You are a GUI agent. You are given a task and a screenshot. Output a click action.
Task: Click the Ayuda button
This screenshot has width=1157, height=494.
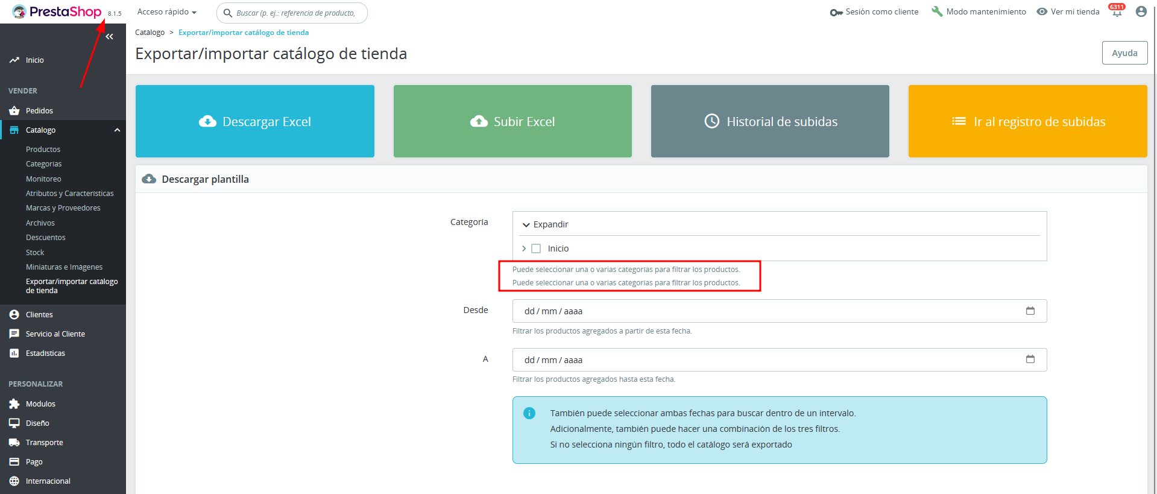[x=1124, y=53]
